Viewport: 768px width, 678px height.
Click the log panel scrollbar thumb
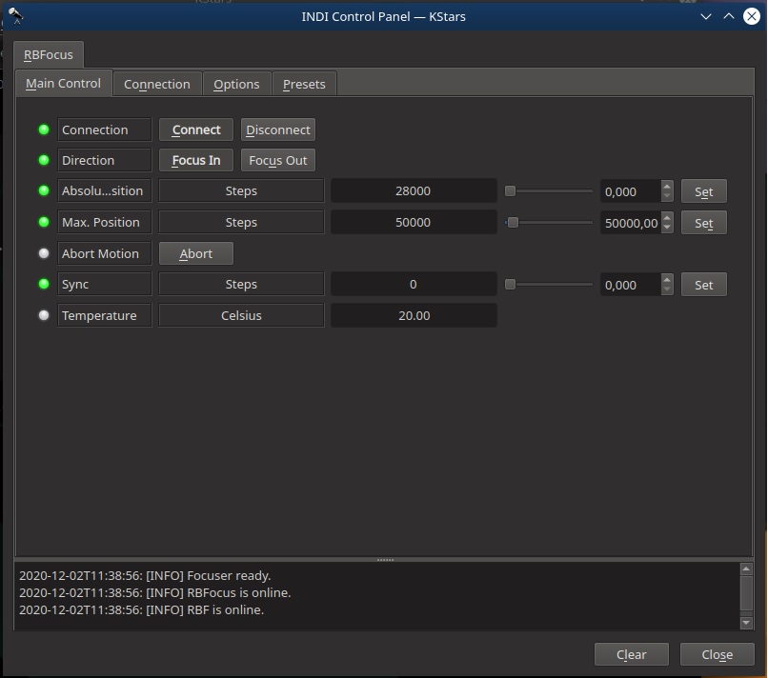746,593
